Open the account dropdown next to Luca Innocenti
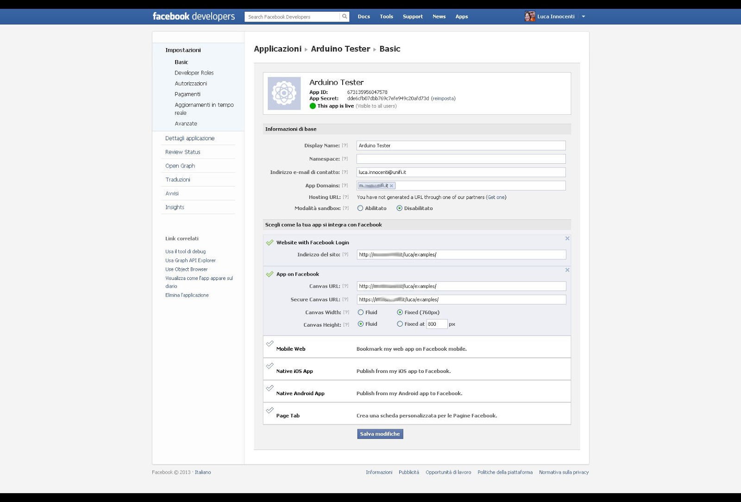741x502 pixels. 584,16
